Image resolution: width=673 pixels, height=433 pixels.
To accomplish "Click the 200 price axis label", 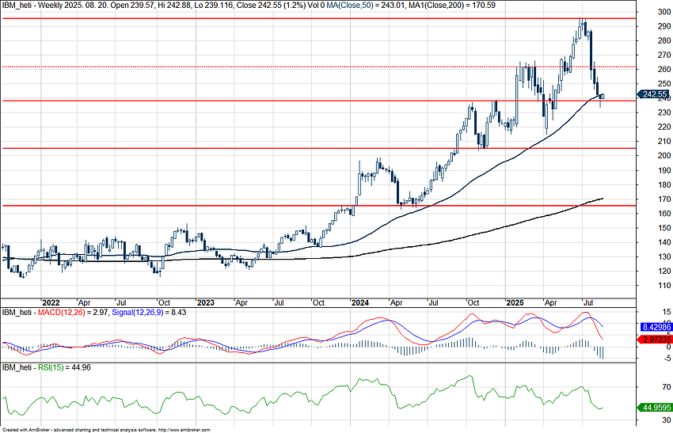I will (664, 155).
